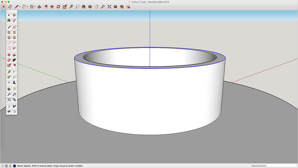This screenshot has width=298, height=168.
Task: Select the Freehand tool in left palette
Action: (x=14, y=27)
